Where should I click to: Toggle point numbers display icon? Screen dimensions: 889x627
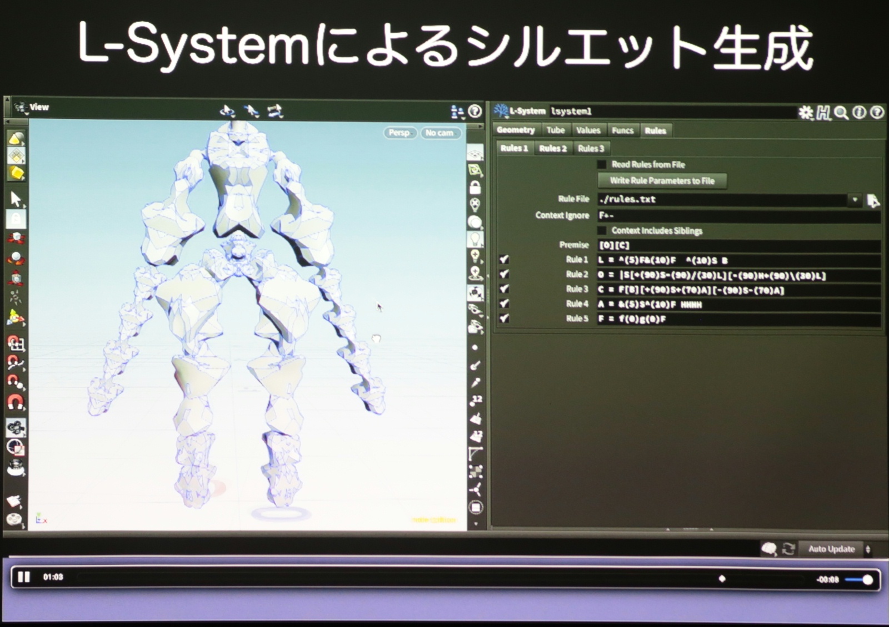click(476, 400)
